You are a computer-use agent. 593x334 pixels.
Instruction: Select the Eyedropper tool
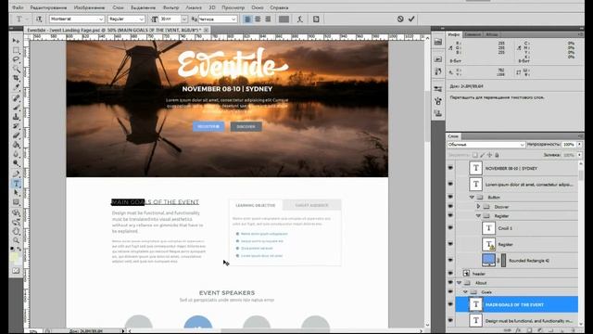pos(16,87)
